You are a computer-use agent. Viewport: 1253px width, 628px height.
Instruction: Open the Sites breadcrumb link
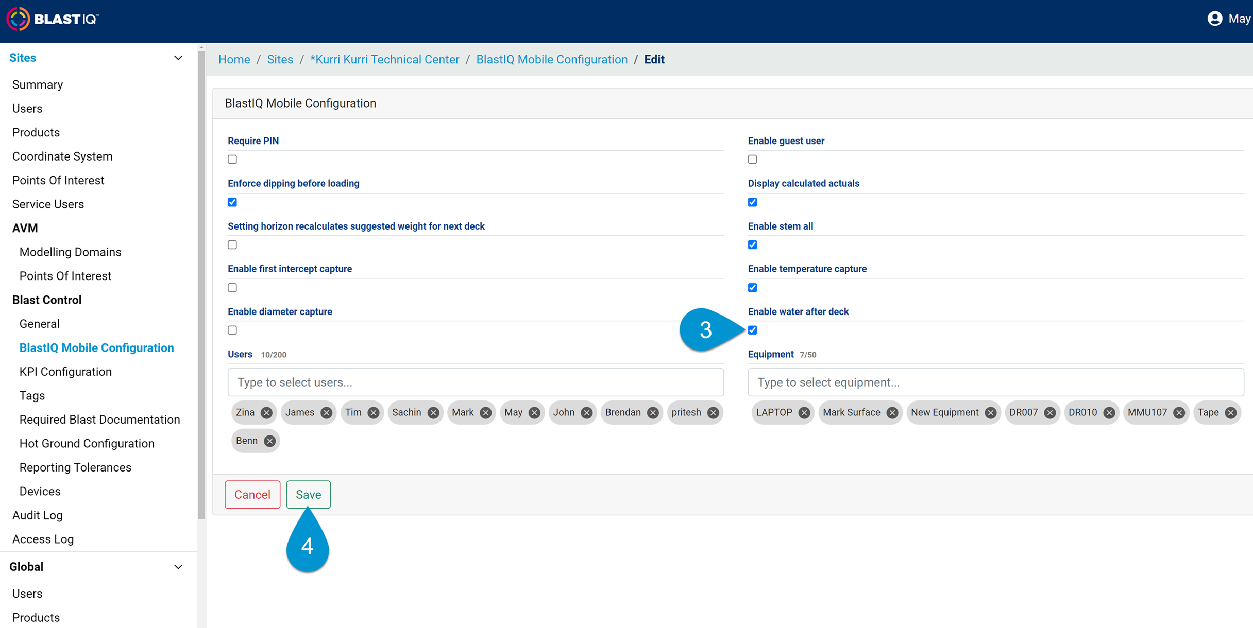click(280, 59)
